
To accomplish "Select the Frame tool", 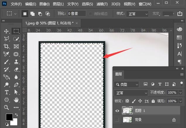I will point(16,46).
